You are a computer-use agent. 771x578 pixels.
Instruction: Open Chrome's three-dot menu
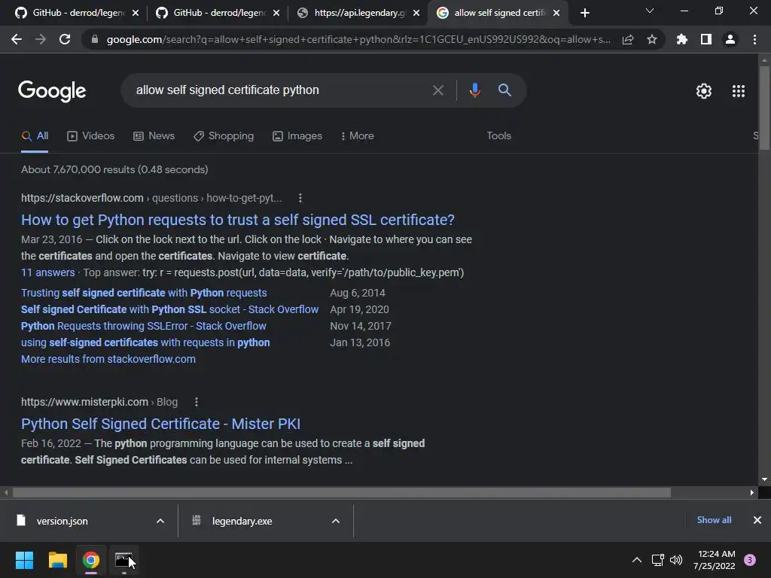click(x=754, y=39)
